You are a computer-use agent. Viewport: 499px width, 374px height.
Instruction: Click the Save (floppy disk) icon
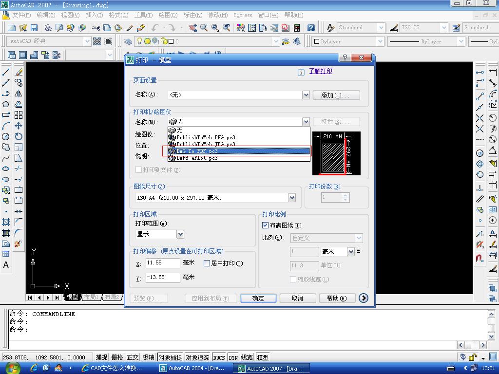[x=34, y=28]
